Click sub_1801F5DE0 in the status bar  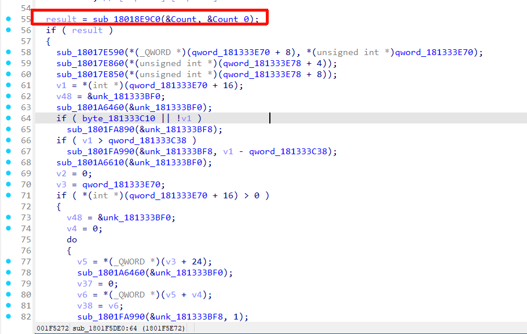coord(96,328)
